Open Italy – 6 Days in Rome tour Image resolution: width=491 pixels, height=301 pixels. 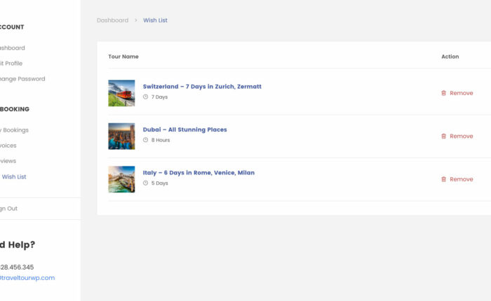199,172
